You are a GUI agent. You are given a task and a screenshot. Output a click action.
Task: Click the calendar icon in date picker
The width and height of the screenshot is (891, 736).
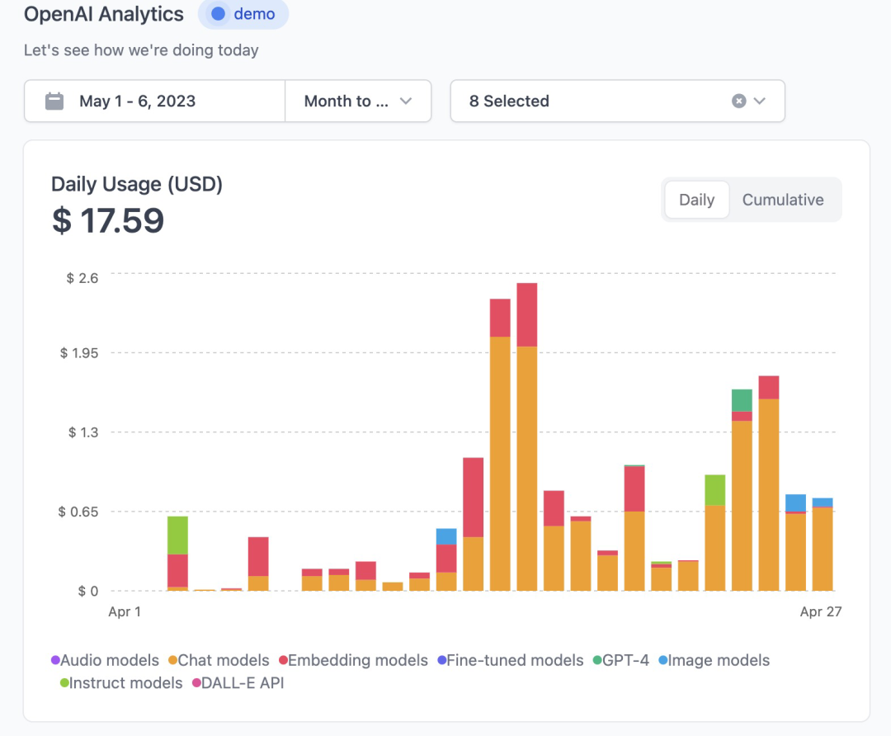coord(54,101)
